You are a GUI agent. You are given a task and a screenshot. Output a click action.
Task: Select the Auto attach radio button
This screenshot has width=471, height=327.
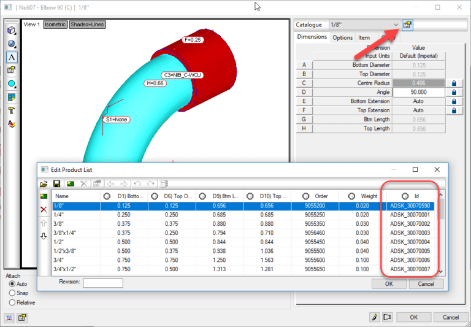tap(12, 283)
